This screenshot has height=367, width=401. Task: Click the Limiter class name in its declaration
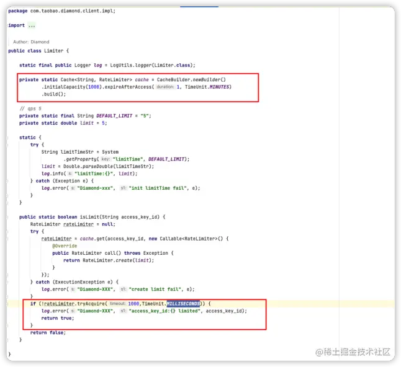coord(53,51)
